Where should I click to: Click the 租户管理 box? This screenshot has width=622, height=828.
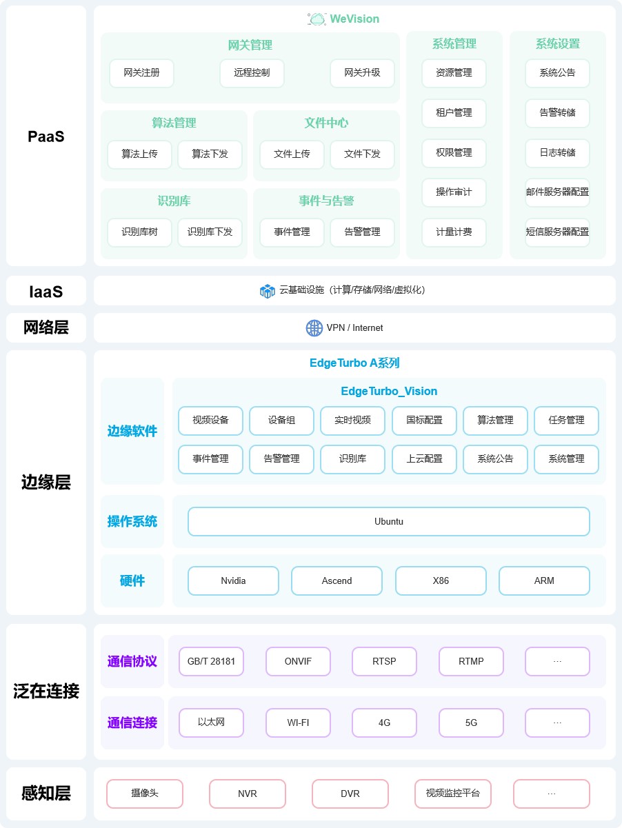click(454, 113)
